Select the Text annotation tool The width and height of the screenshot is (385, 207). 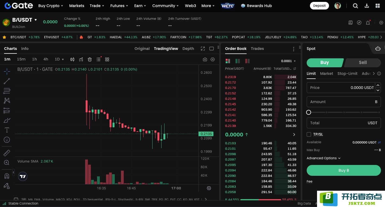point(7,130)
